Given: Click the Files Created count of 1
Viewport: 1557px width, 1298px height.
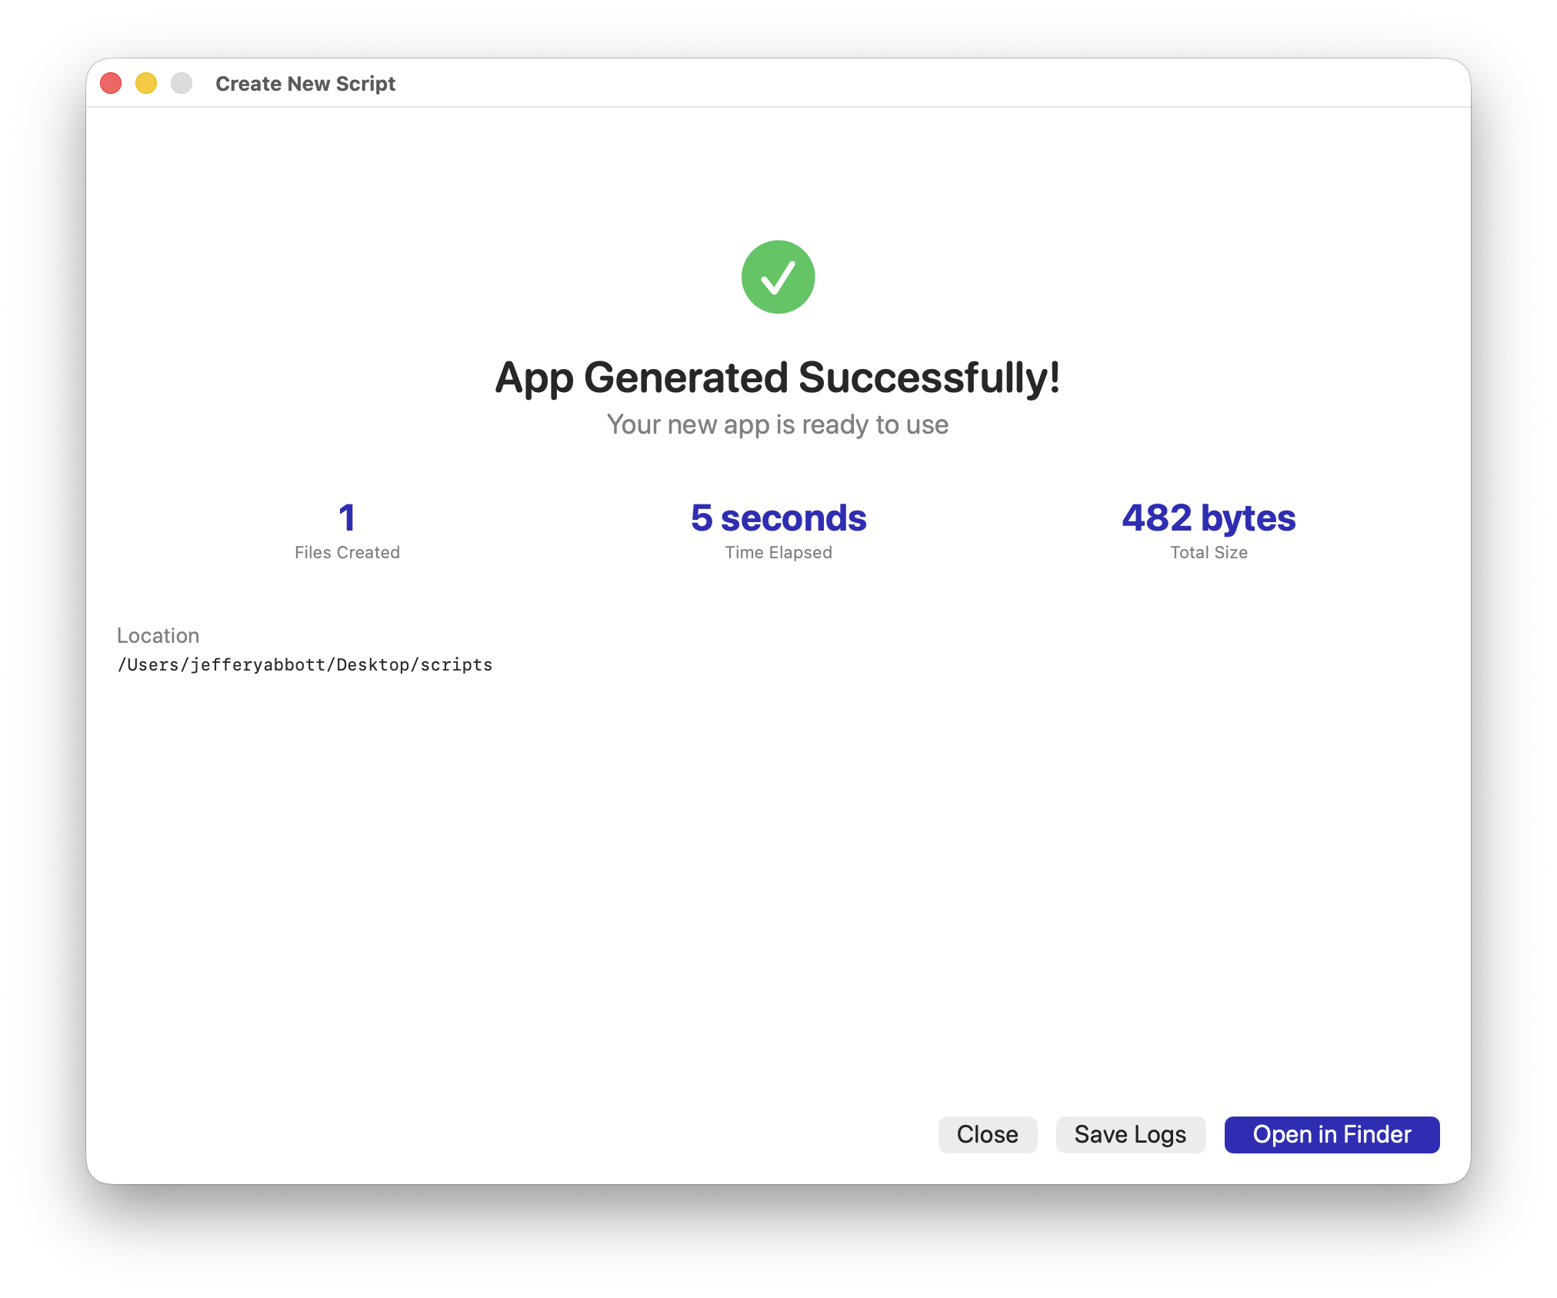Looking at the screenshot, I should pos(347,518).
